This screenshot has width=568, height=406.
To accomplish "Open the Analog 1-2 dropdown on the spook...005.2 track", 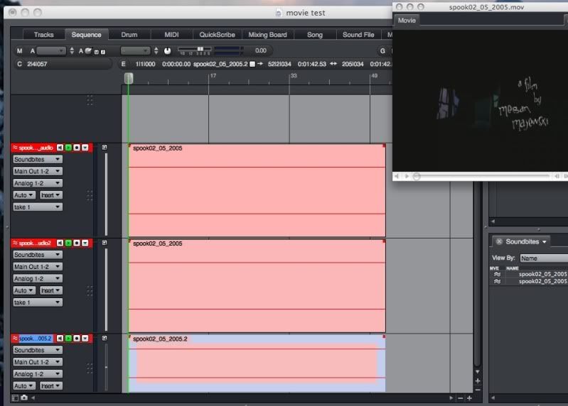I will point(37,374).
